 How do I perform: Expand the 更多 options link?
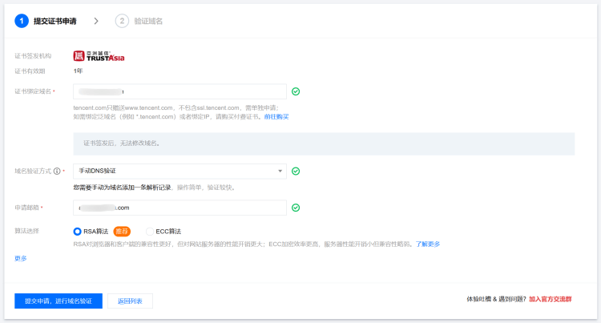[x=21, y=259]
